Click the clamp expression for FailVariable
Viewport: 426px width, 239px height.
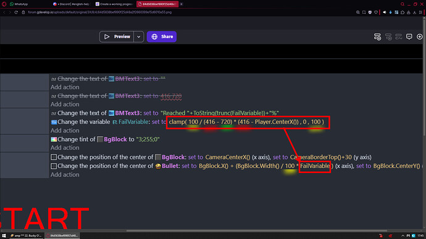246,122
